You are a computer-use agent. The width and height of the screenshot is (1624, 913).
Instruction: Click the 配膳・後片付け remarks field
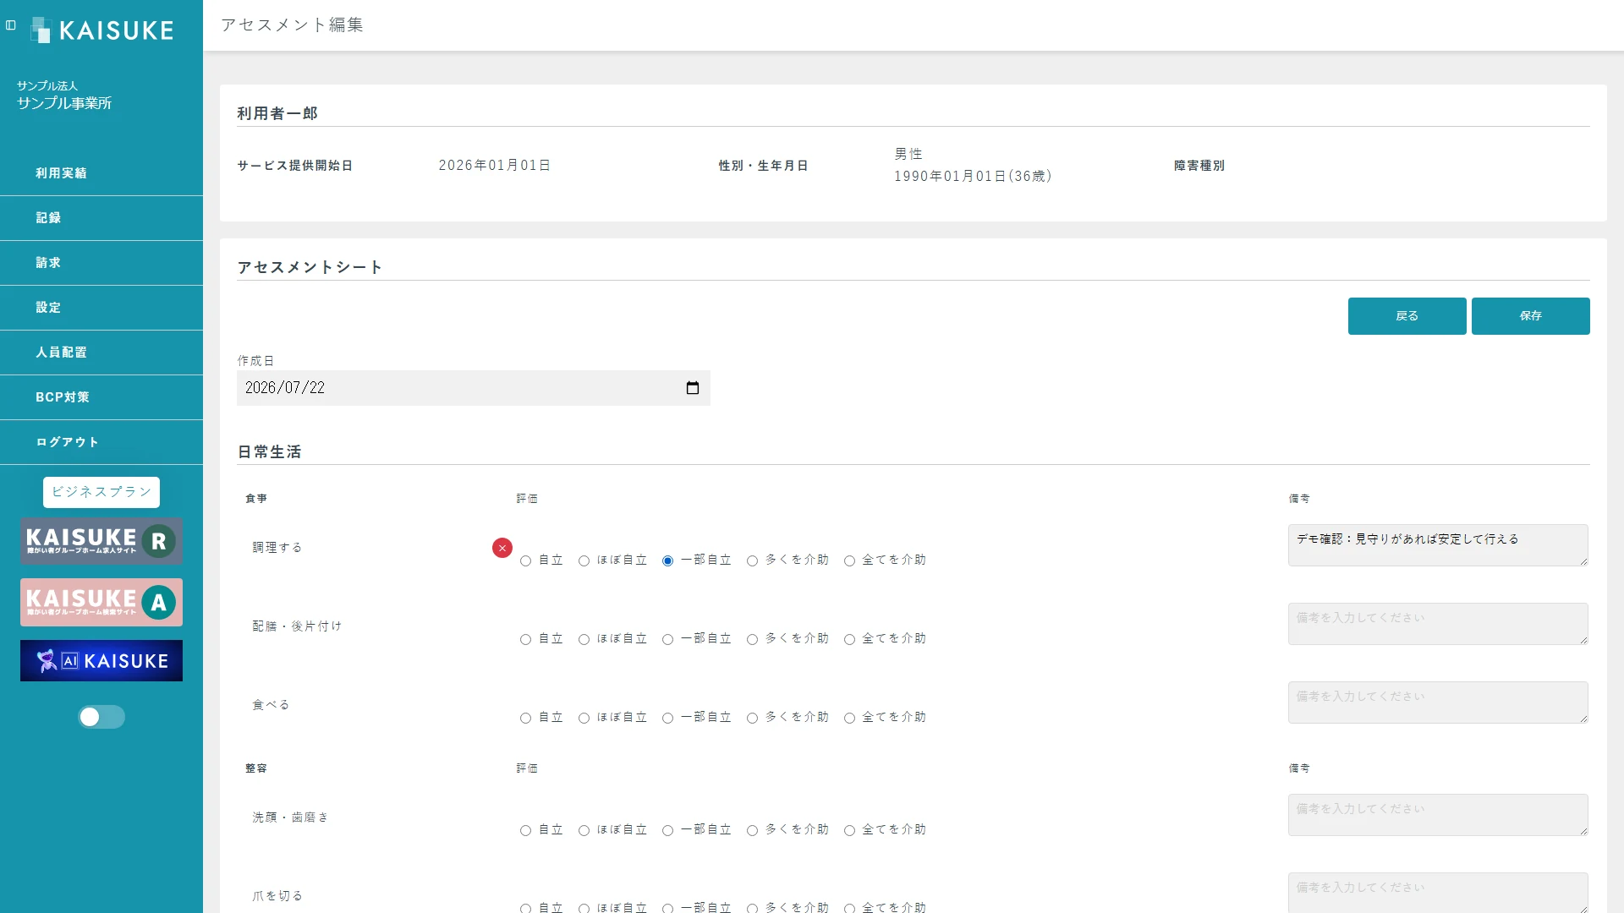pos(1438,624)
